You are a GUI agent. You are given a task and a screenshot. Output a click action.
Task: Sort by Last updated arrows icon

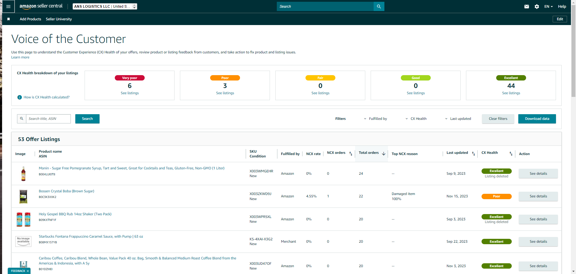[x=473, y=154]
